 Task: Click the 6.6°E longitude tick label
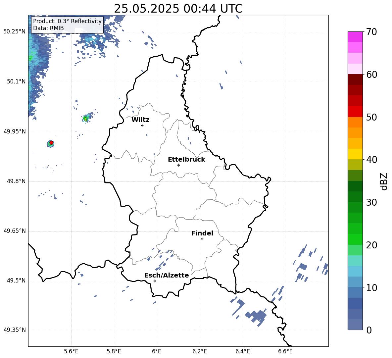pyautogui.click(x=285, y=352)
